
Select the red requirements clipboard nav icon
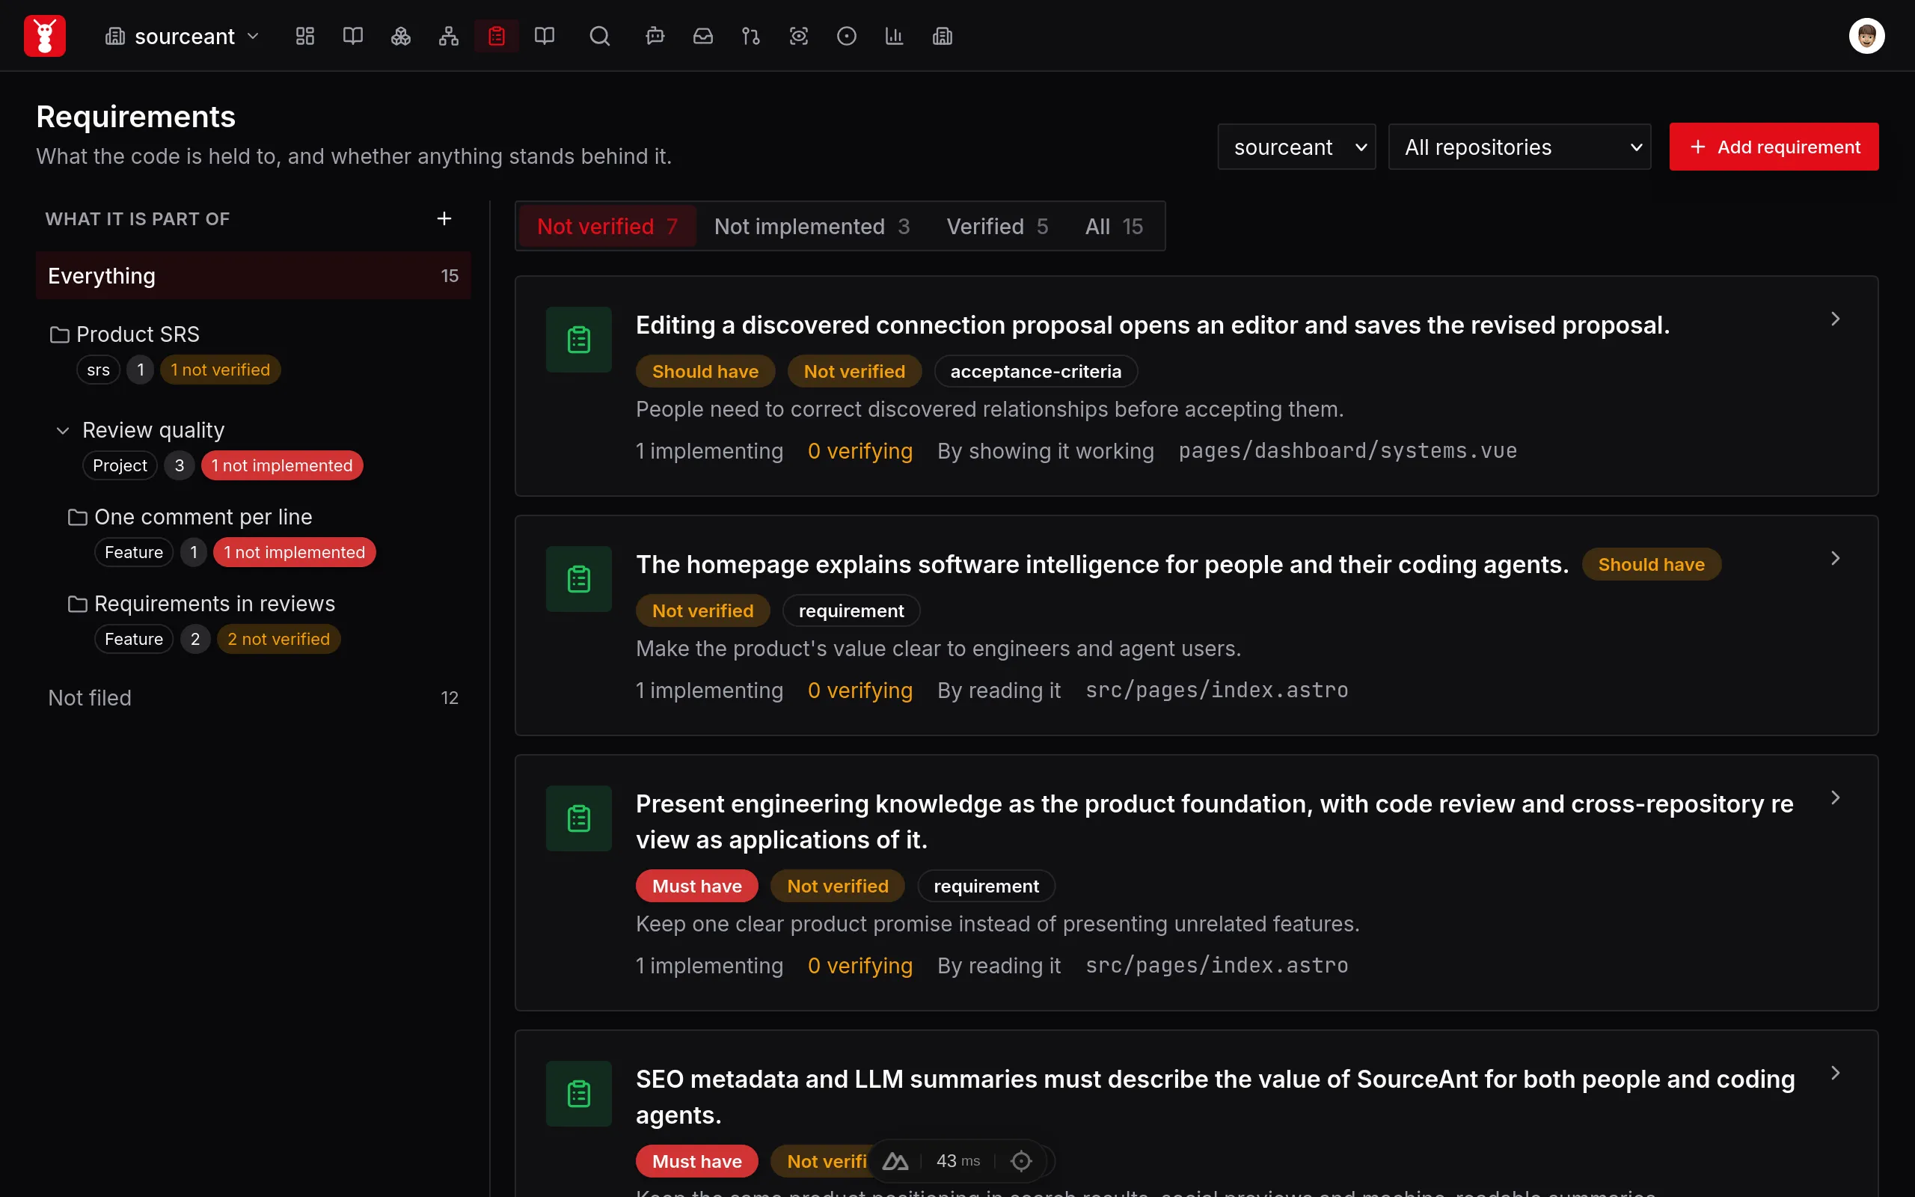click(x=496, y=36)
